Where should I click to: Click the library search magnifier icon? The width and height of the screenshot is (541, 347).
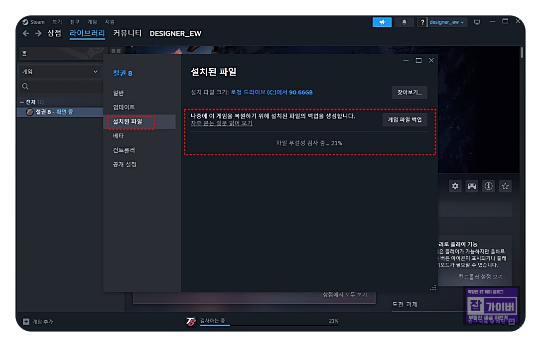pos(25,87)
